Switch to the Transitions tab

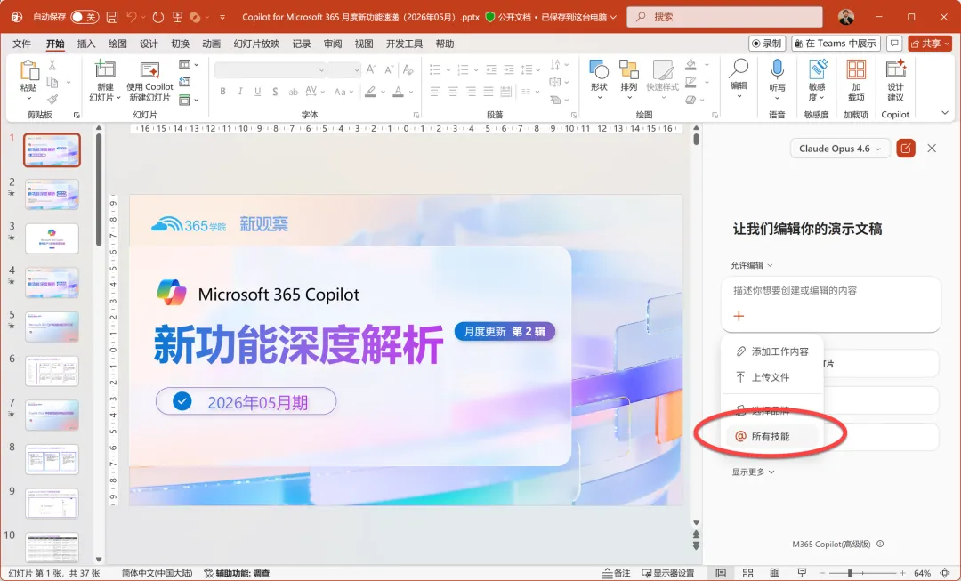pos(180,44)
